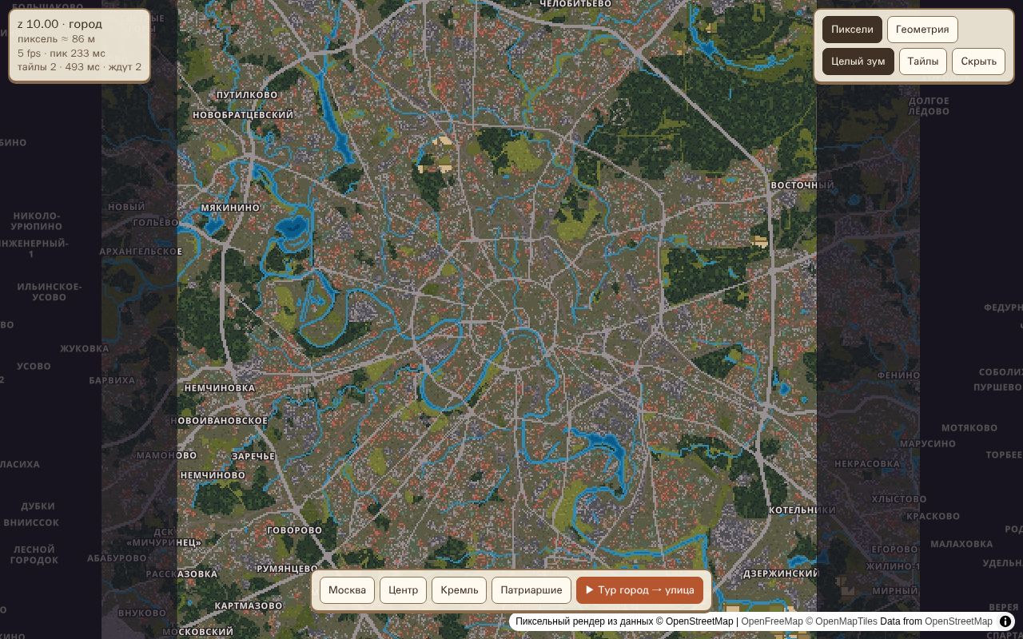
Task: Open the Патриаршие location preset
Action: pos(531,590)
